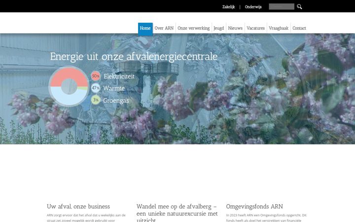The image size is (355, 222).
Task: Select the Home menu tab
Action: coord(145,28)
